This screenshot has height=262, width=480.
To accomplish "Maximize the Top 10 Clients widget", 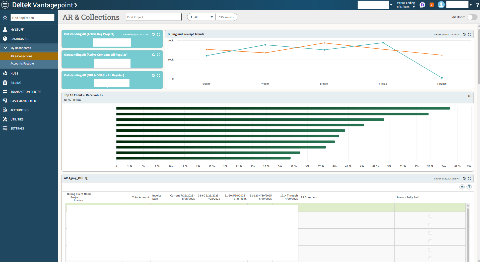I will (x=469, y=96).
